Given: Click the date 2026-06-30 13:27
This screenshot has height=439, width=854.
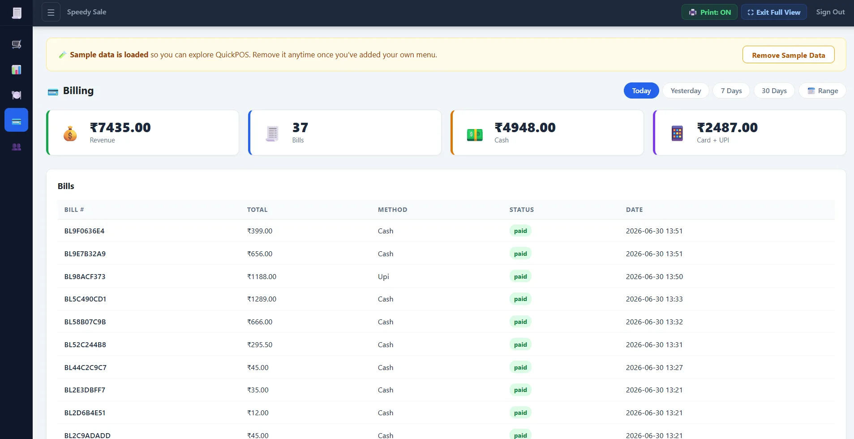Looking at the screenshot, I should 654,368.
